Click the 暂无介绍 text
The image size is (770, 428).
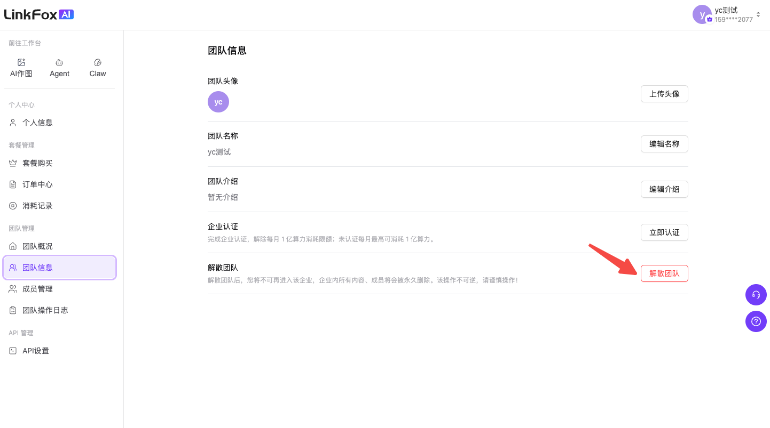coord(223,197)
